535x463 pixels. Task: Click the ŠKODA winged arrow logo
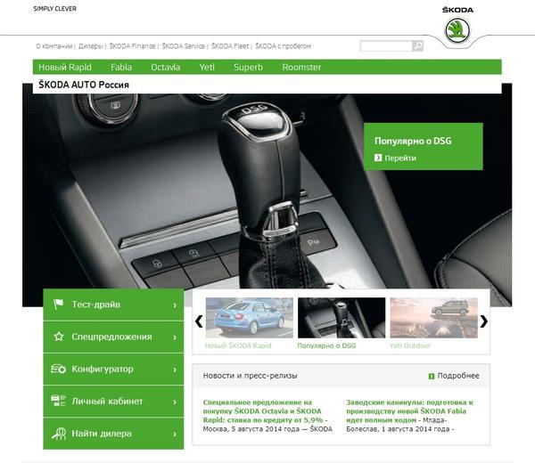[x=457, y=30]
